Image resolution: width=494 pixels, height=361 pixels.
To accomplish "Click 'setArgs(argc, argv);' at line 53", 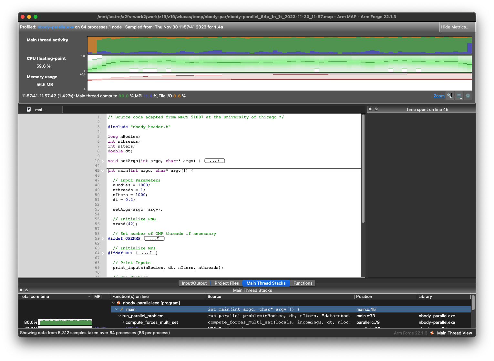I will [x=138, y=209].
